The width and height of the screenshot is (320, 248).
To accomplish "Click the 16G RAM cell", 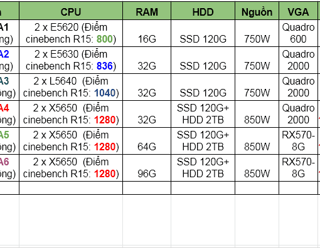I will click(x=147, y=33).
